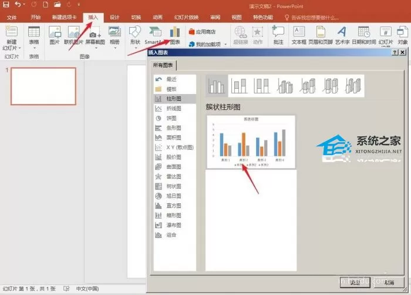The width and height of the screenshot is (411, 295).
Task: Open the Store (应用商店) add-in
Action: pyautogui.click(x=202, y=32)
